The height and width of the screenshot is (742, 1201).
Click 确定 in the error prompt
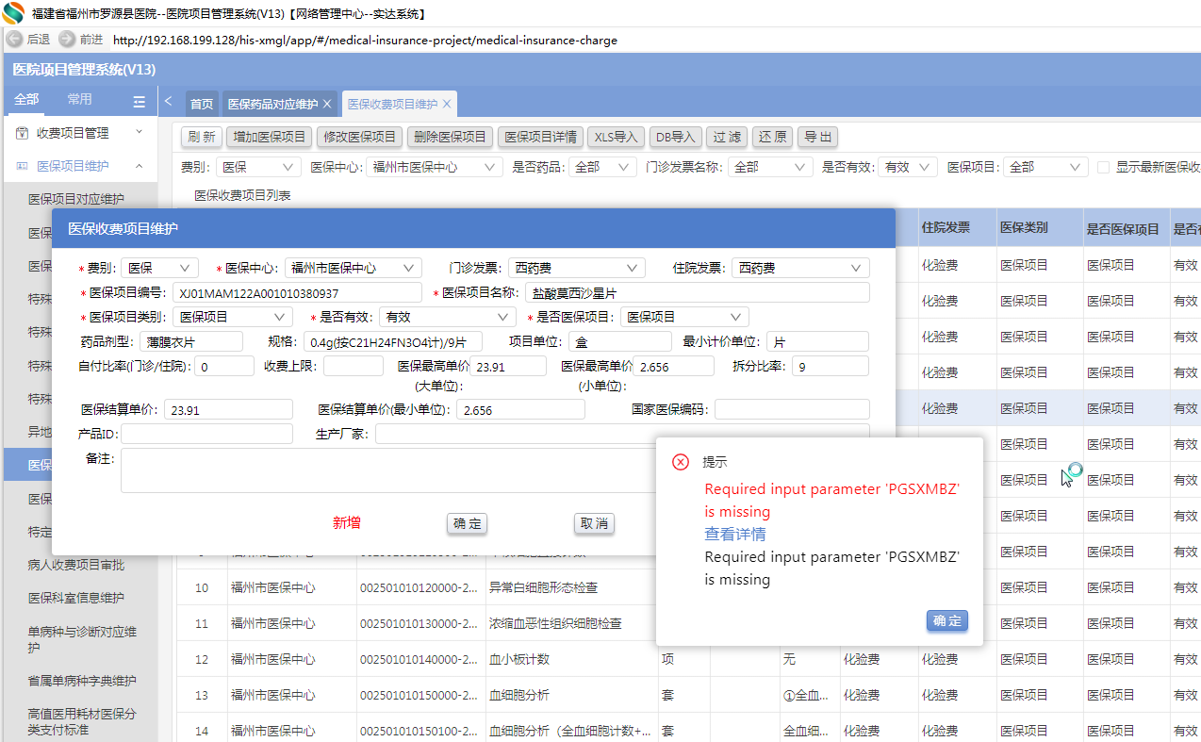point(947,620)
